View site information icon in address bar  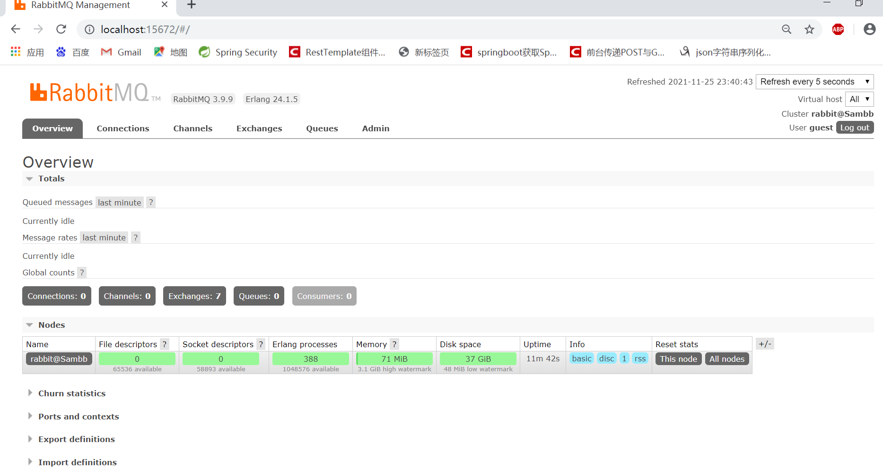tap(89, 29)
